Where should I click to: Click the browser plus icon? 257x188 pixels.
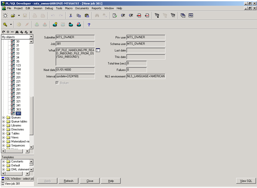[x=8, y=32]
